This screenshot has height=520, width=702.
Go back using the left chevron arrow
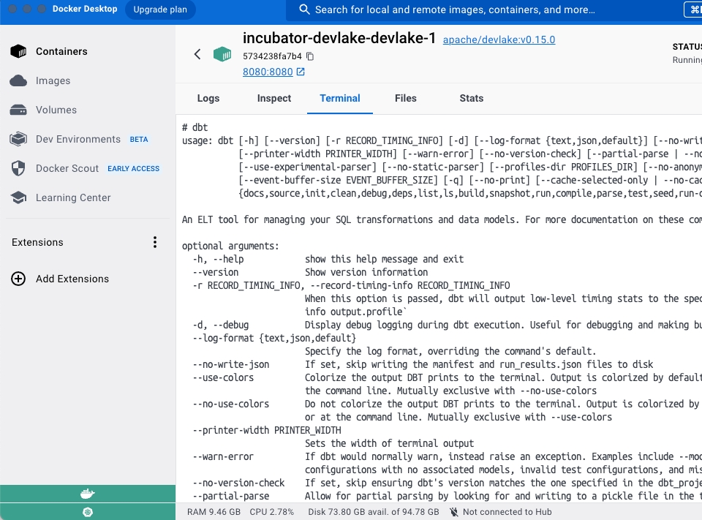point(197,54)
